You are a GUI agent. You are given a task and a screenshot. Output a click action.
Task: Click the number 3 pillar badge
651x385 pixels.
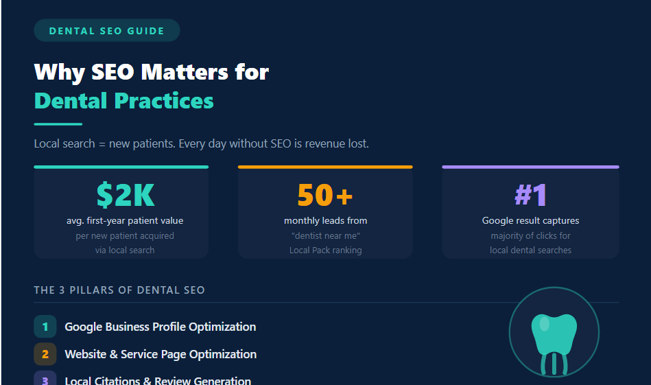coord(45,379)
